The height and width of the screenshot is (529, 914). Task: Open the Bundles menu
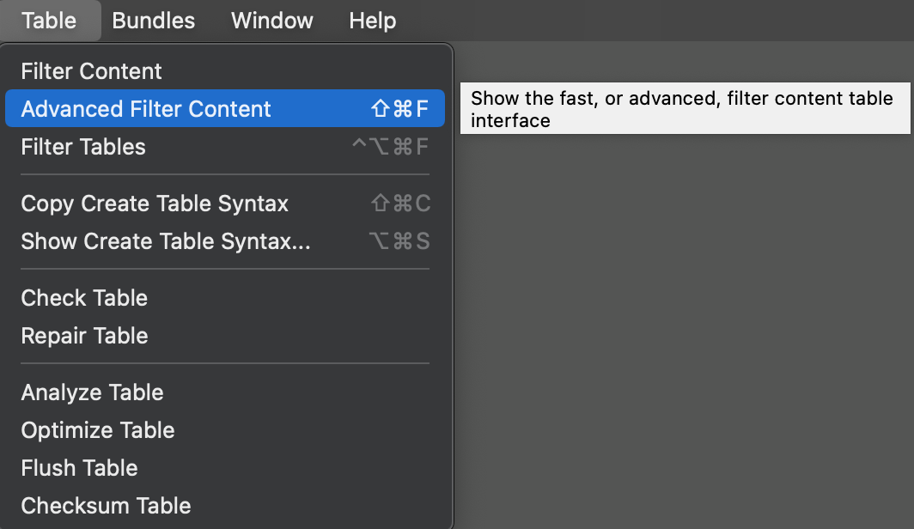[x=154, y=21]
